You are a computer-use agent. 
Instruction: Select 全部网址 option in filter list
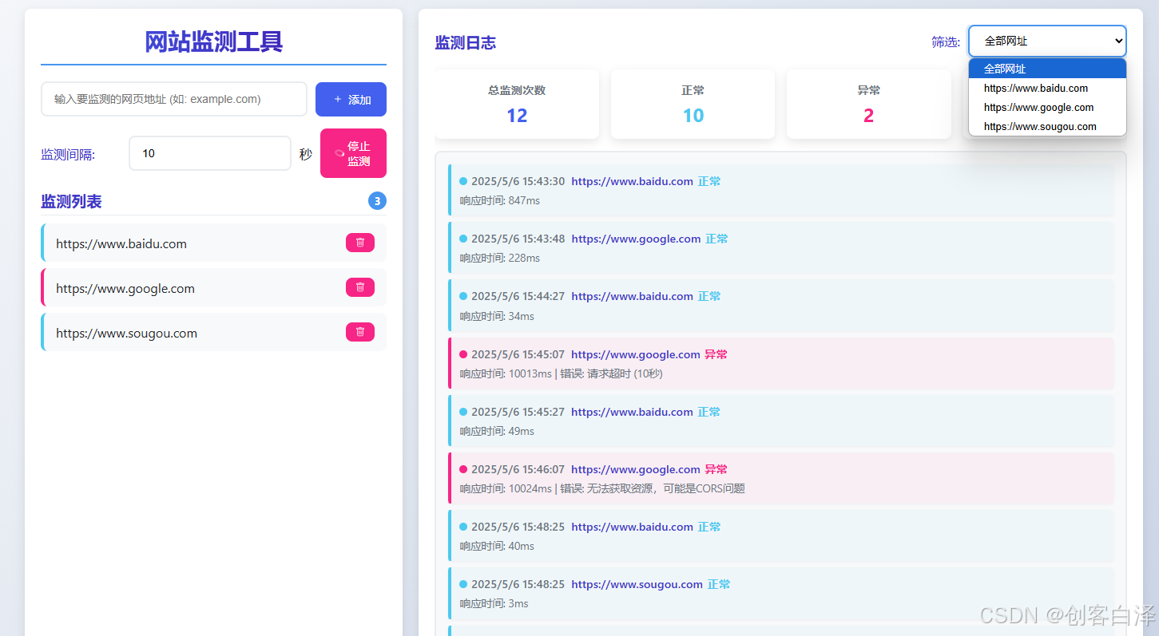tap(1047, 69)
